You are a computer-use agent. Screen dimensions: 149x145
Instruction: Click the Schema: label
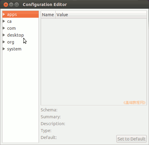pos(49,110)
